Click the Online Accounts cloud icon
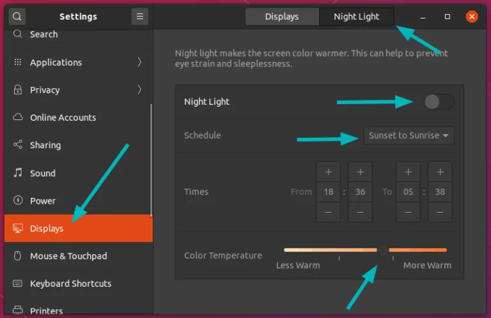 pos(17,117)
